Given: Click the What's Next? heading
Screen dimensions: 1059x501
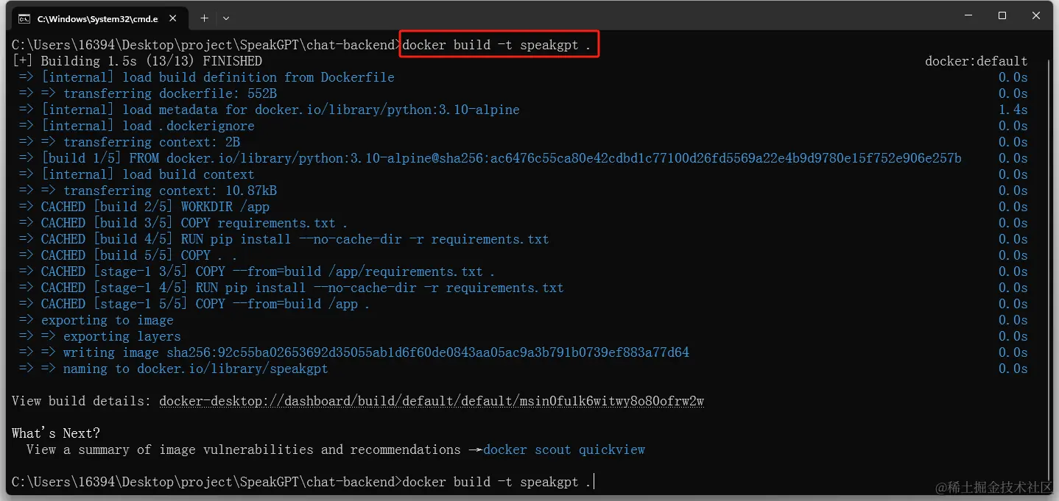Looking at the screenshot, I should (56, 433).
